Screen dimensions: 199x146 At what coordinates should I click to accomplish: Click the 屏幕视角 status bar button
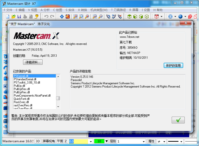pos(49,141)
